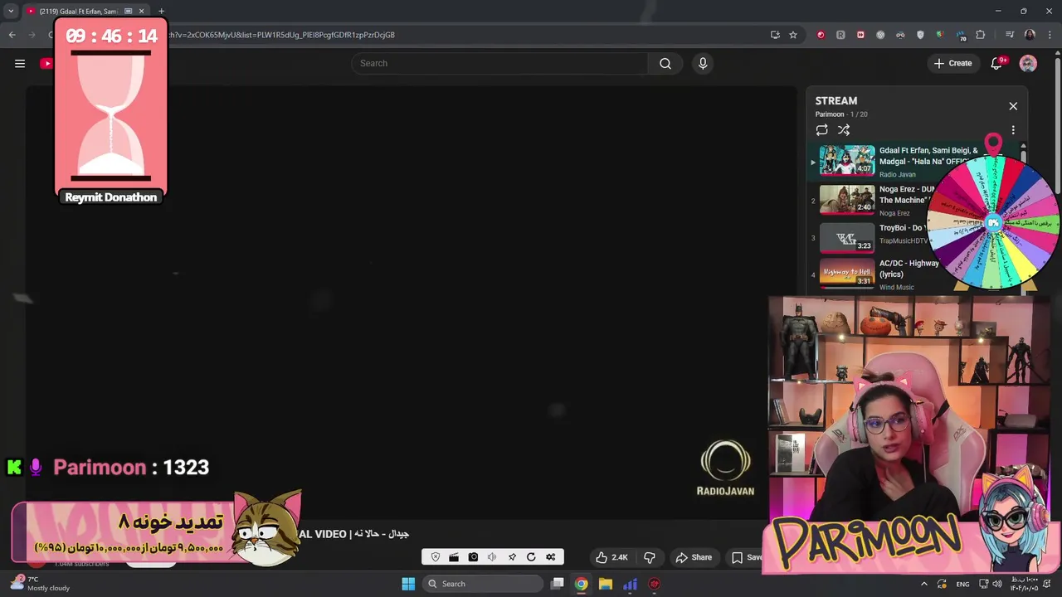The width and height of the screenshot is (1062, 597).
Task: Expand the system tray hidden icons chevron
Action: (923, 584)
